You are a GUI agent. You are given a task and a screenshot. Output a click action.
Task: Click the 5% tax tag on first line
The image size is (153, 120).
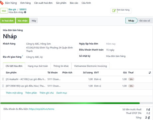(131, 79)
